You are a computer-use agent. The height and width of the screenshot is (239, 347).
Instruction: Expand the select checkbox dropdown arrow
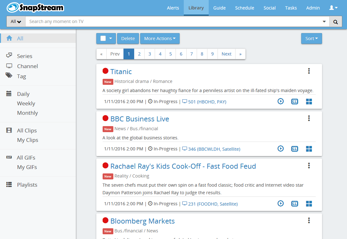tap(111, 38)
